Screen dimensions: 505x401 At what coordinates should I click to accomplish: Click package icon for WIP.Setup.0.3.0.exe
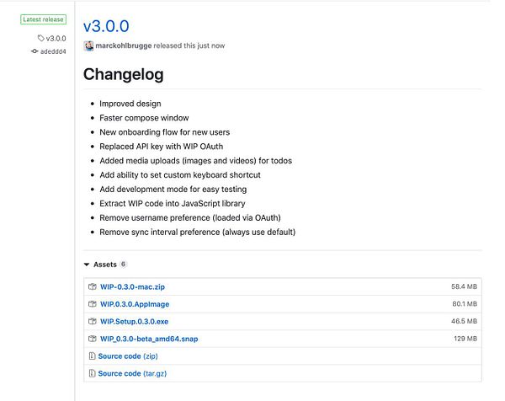pos(93,322)
